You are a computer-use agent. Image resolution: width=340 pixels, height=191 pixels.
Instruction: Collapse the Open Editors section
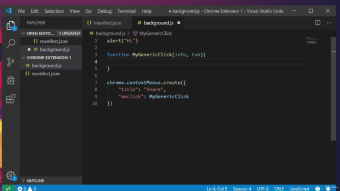[23, 33]
